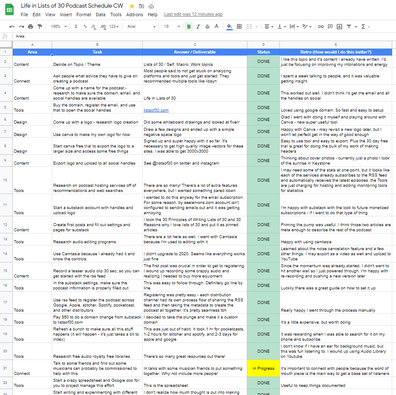
Task: Click the Undo icon
Action: [12, 27]
